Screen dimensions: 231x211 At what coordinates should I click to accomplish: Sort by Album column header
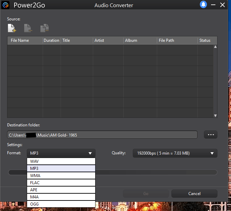click(x=140, y=40)
